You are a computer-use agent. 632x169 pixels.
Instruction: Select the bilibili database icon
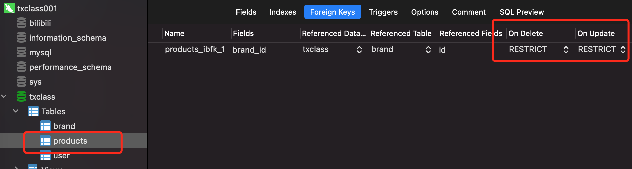(x=21, y=23)
